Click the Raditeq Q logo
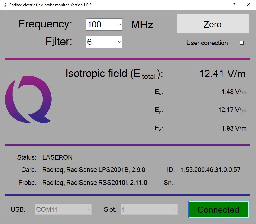This screenshot has height=224, width=256. click(28, 101)
